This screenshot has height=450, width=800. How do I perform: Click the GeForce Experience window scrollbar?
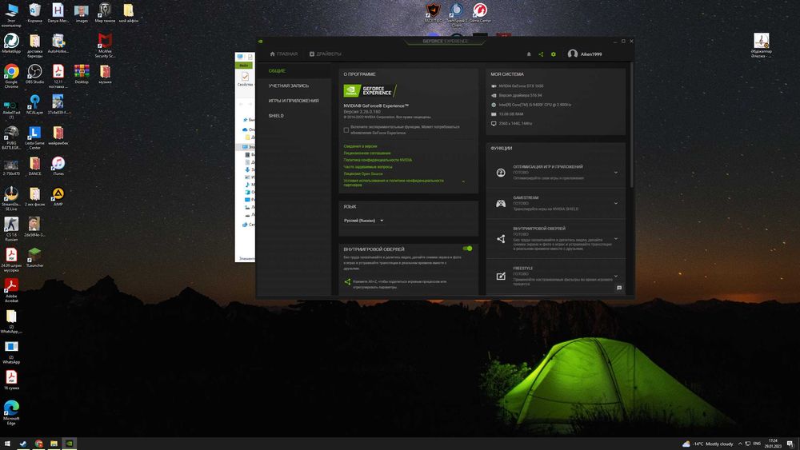632,125
